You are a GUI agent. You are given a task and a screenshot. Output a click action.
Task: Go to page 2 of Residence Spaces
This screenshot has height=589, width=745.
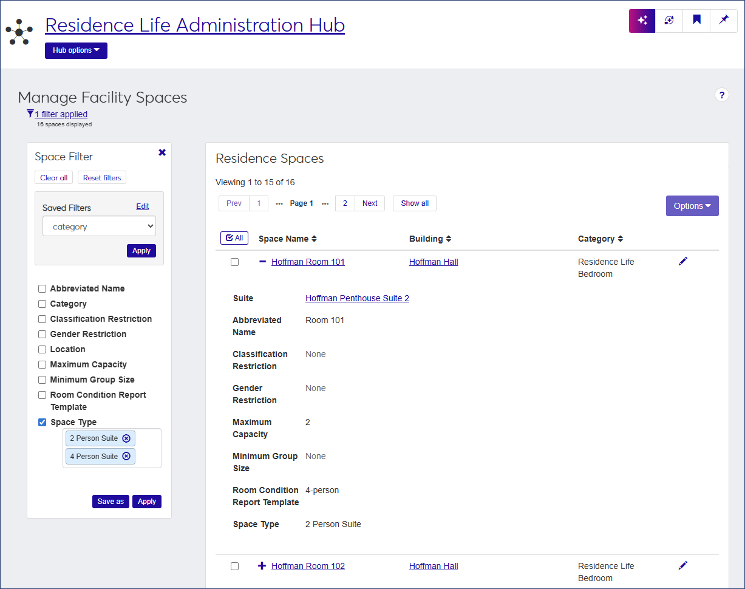(x=345, y=203)
